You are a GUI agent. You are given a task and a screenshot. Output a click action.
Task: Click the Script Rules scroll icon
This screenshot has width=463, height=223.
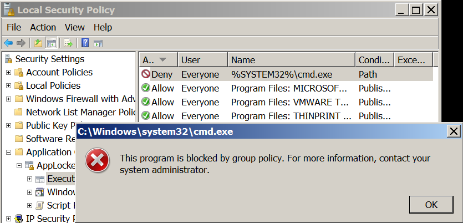pyautogui.click(x=40, y=206)
